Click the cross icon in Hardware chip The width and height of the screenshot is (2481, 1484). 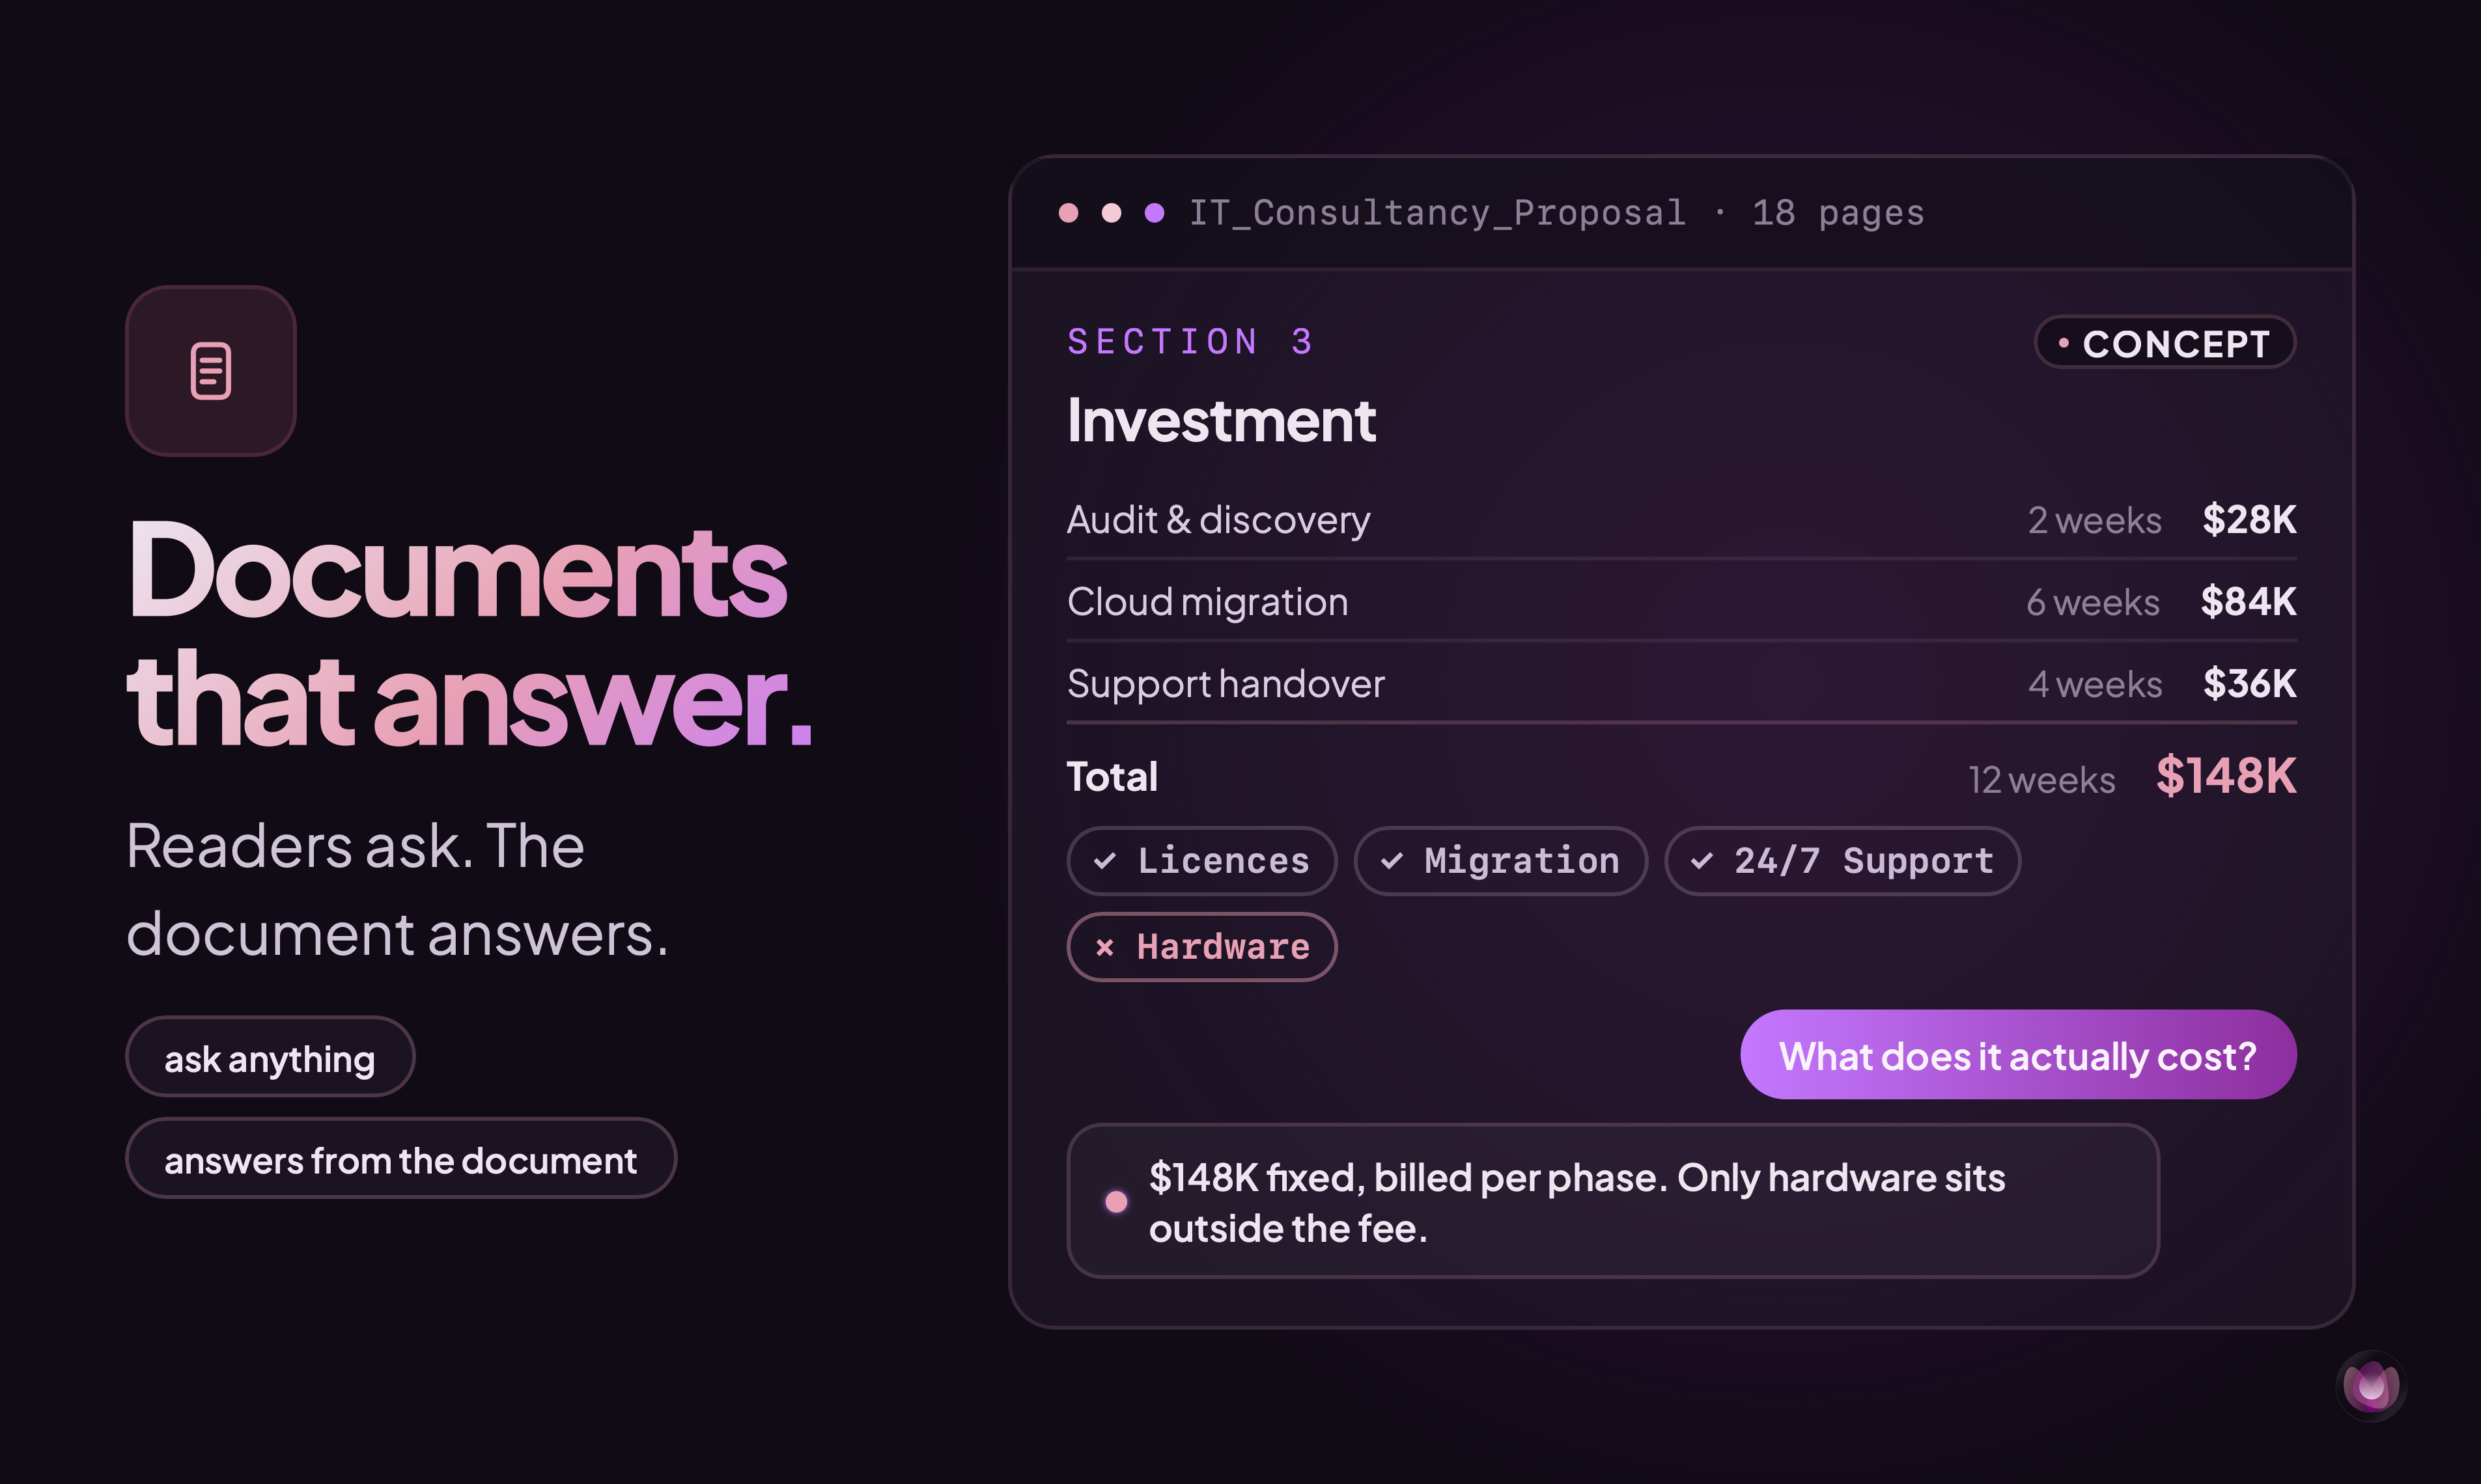[x=1104, y=948]
